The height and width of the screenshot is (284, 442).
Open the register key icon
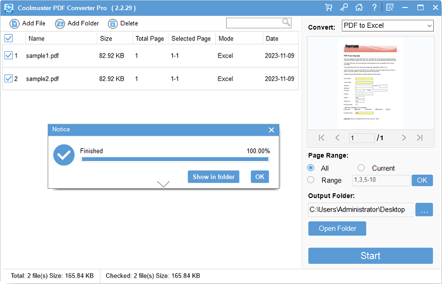tap(343, 8)
